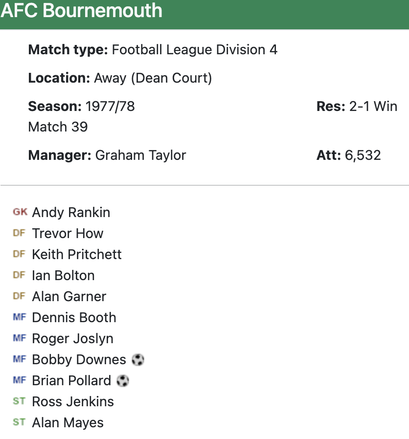Click the AFC Bournemouth header title

(81, 11)
